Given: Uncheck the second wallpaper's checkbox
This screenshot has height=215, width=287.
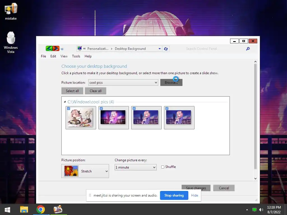Looking at the screenshot, I should (x=101, y=108).
